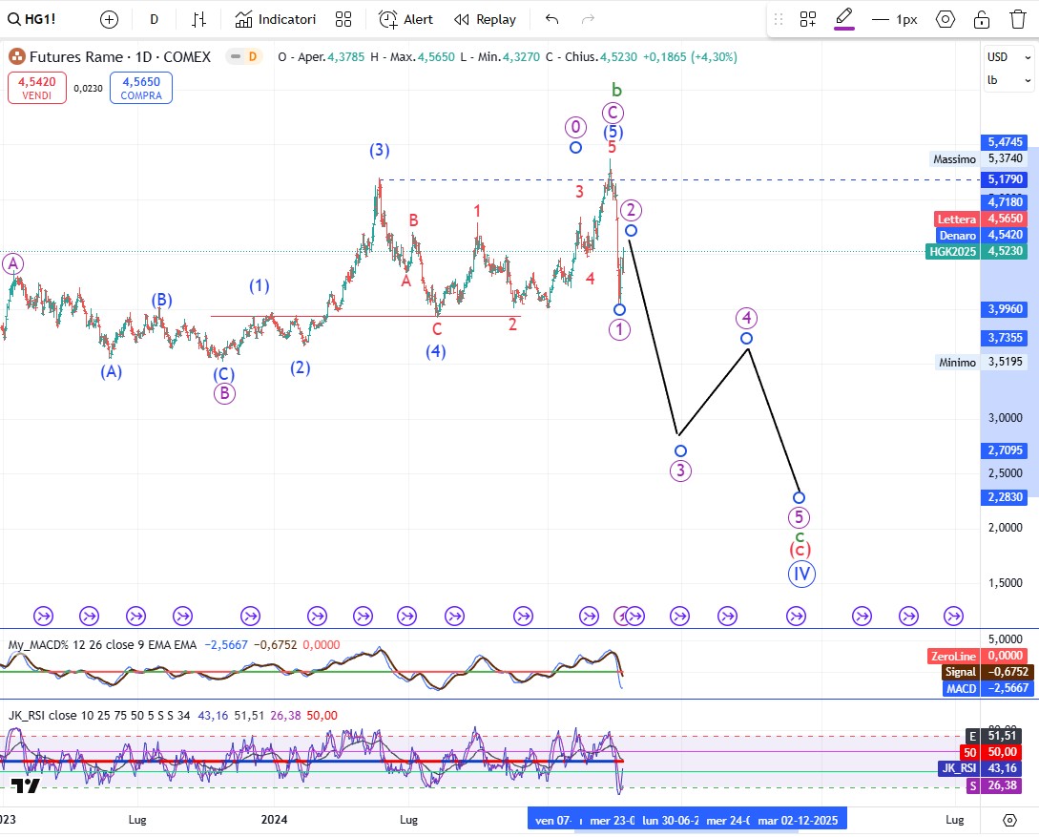1039x837 pixels.
Task: Click the Futures Rame symbol logo
Action: 17,57
